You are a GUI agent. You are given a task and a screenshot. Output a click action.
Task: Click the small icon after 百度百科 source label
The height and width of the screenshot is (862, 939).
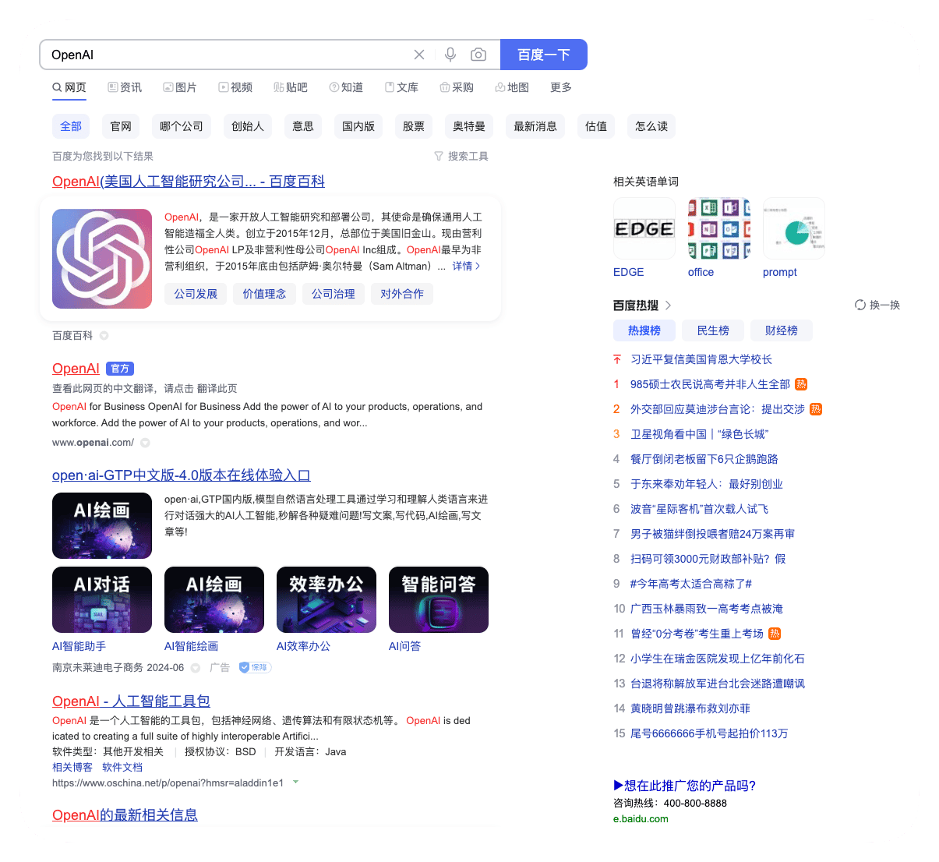pyautogui.click(x=104, y=336)
